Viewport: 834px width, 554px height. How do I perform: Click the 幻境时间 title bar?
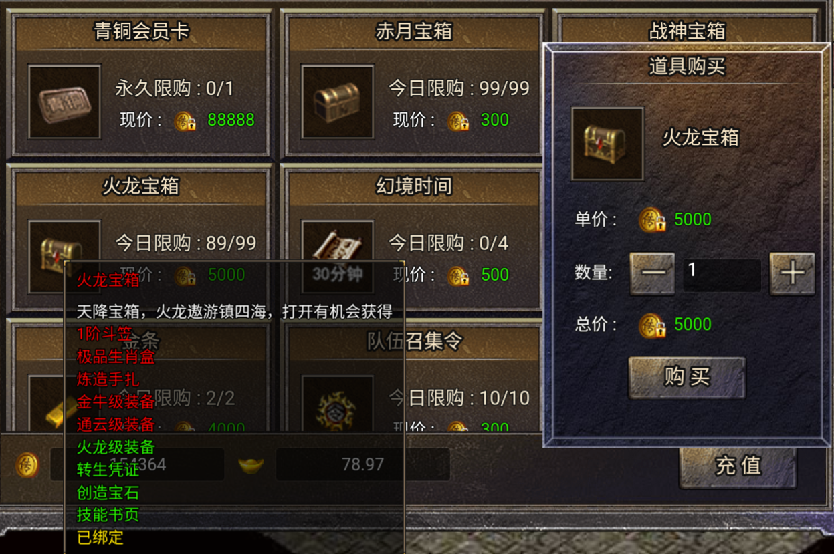[413, 187]
